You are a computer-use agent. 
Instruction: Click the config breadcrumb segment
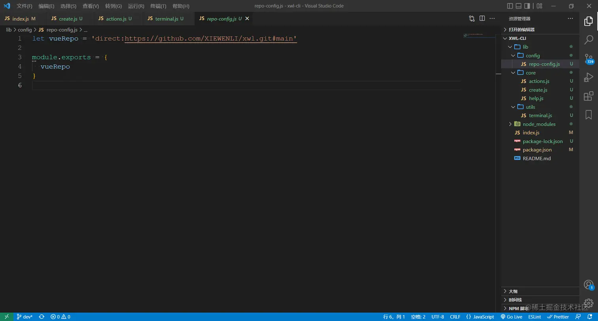click(25, 30)
